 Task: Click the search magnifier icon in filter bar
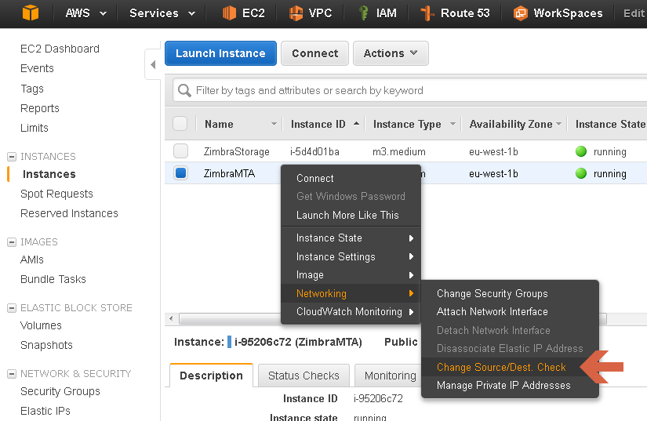point(184,90)
